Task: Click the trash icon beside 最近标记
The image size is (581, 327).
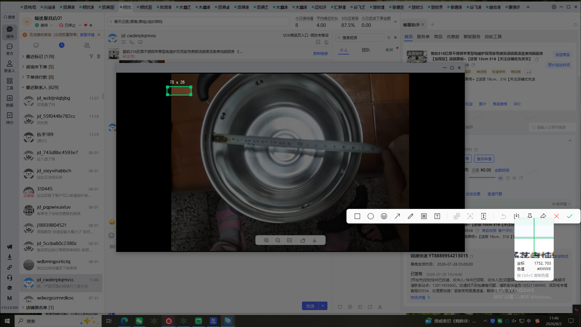Action: pos(99,56)
